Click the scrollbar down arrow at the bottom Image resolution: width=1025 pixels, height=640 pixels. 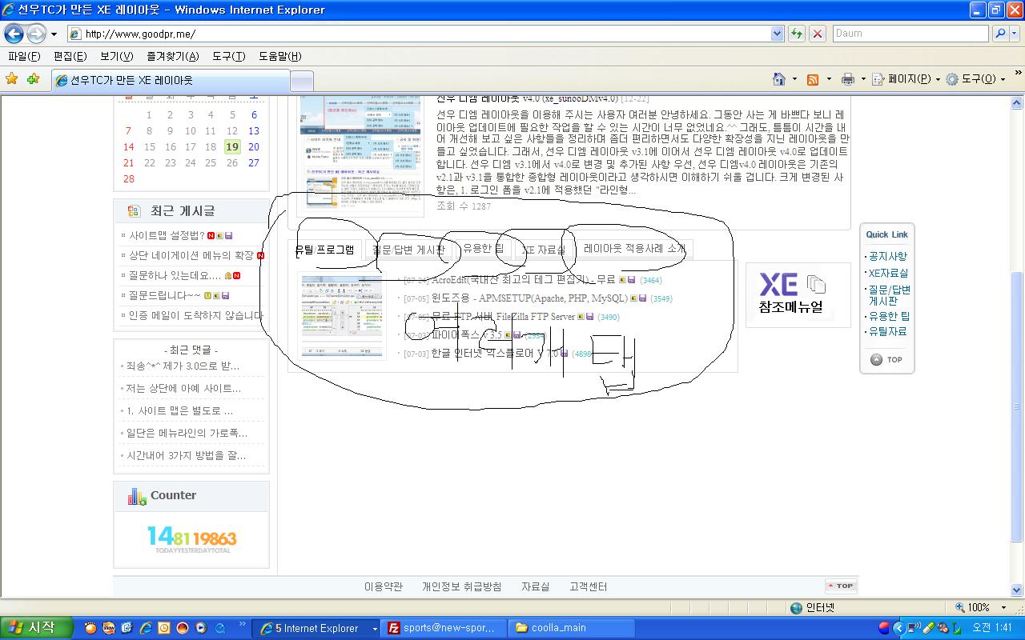[1018, 589]
